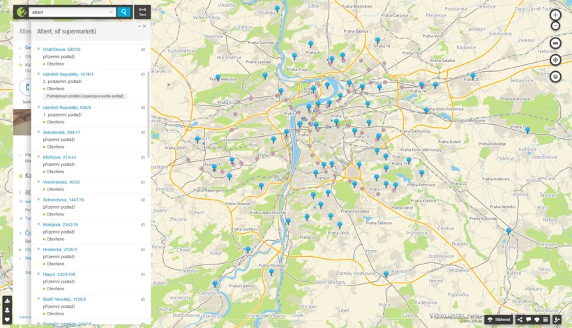This screenshot has height=328, width=572.
Task: Activate the ruler measurement tool
Action: pyautogui.click(x=555, y=43)
